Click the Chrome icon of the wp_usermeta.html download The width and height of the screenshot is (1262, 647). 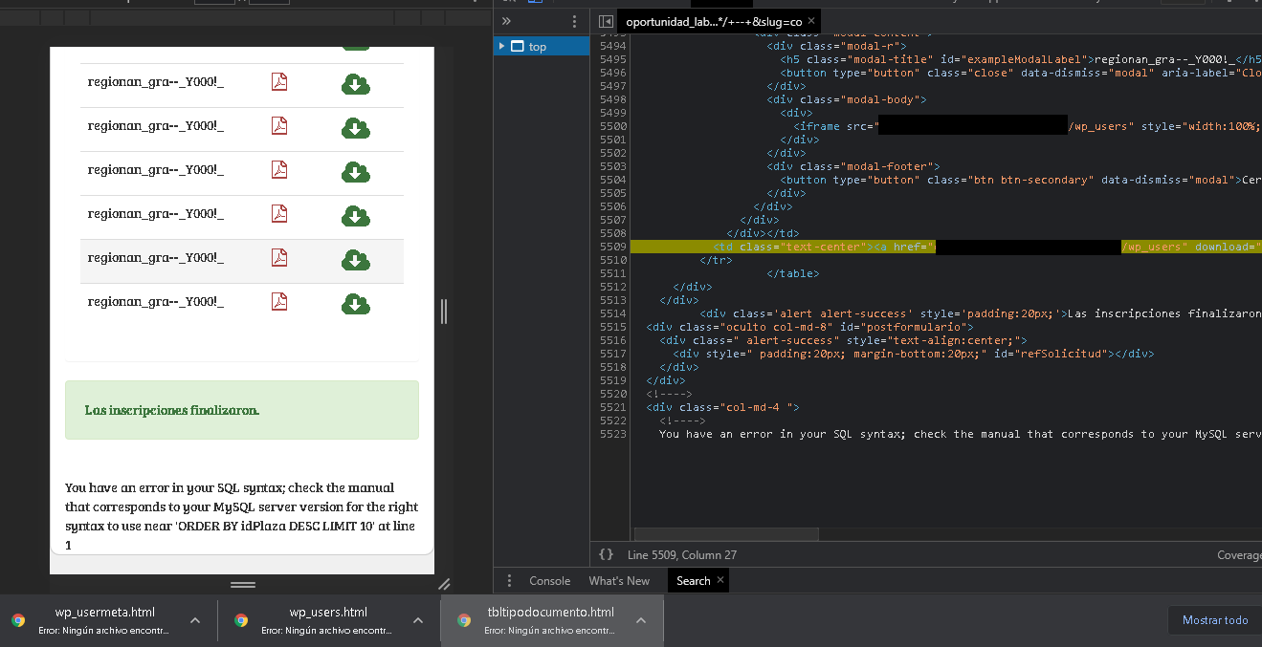coord(18,620)
